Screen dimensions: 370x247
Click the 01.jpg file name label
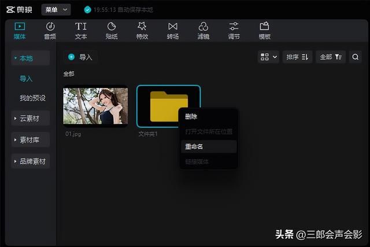click(x=73, y=134)
